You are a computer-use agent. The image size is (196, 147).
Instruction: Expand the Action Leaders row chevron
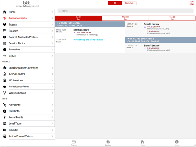click(x=52, y=74)
